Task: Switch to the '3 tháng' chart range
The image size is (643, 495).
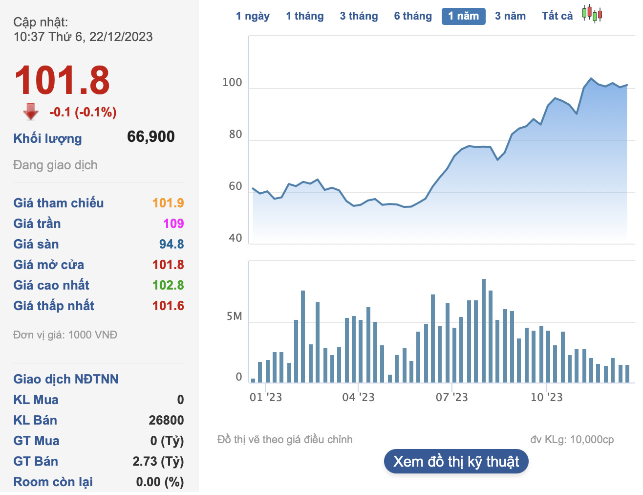Action: (x=359, y=16)
